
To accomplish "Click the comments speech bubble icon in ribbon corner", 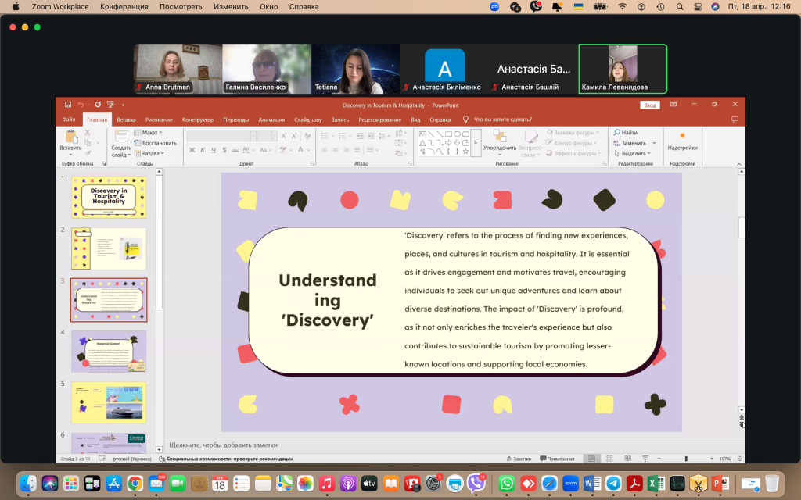I will (734, 120).
